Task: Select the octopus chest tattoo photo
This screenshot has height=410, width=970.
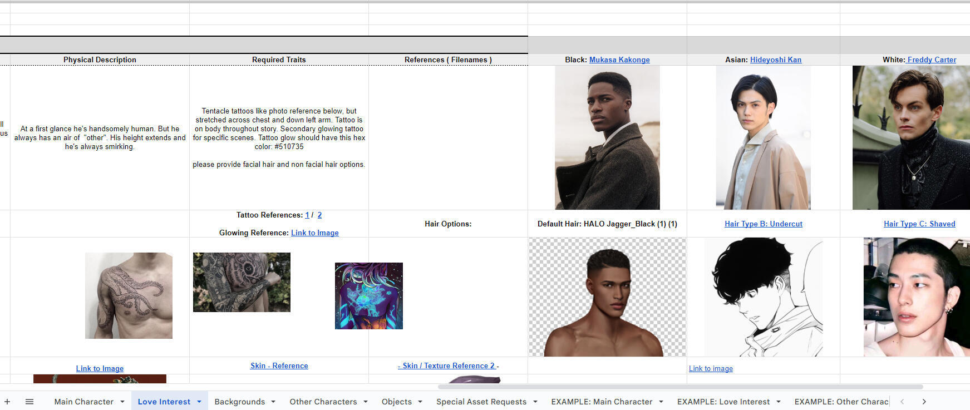Action: [129, 295]
